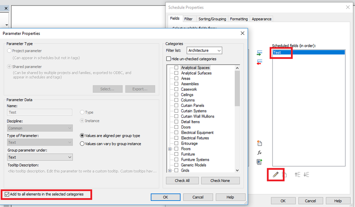Click the Tooltip Description placeholder text
Screen dimensions: 355x207
click(82, 171)
